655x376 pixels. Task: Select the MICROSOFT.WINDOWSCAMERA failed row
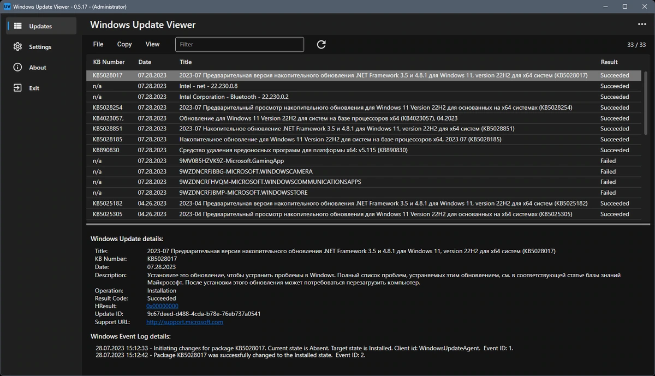[364, 171]
